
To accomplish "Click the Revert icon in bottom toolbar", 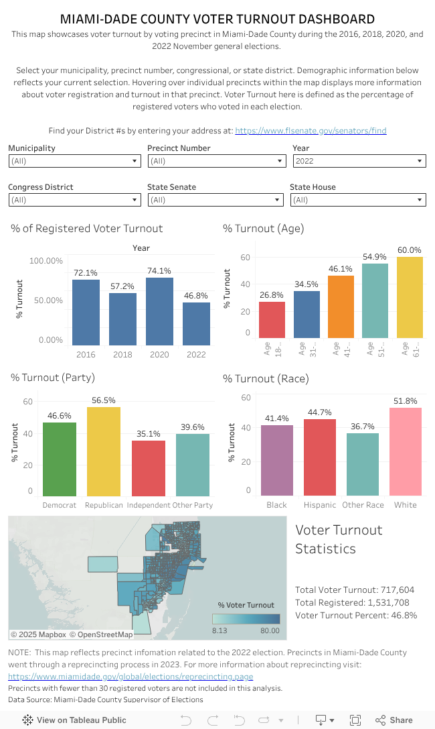I will click(238, 720).
